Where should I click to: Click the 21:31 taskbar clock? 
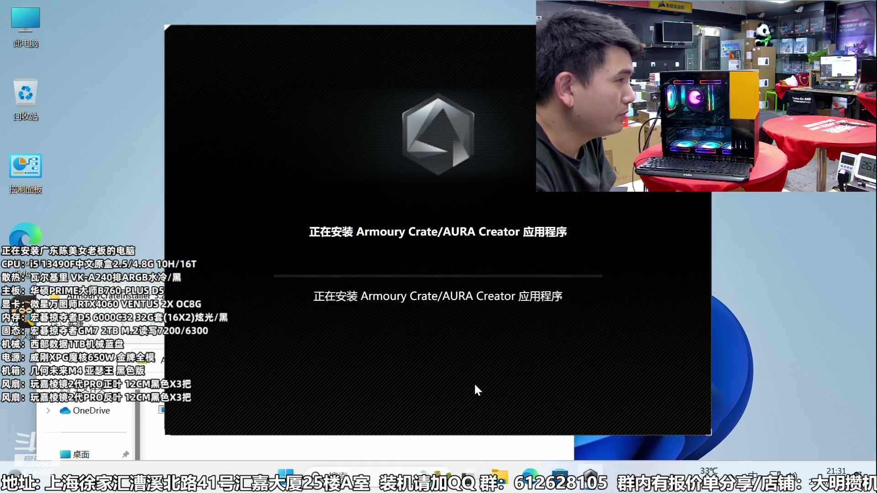[x=836, y=471]
